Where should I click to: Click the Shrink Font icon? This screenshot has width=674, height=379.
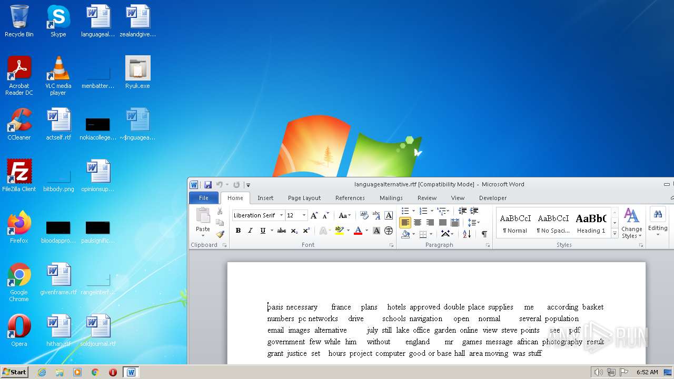326,215
